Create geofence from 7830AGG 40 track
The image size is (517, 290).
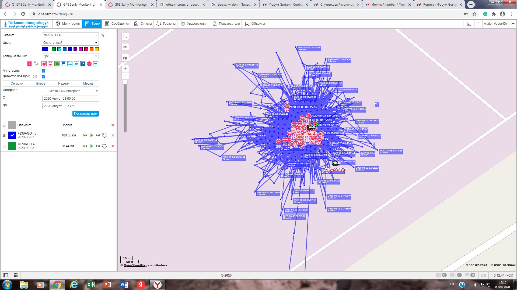tap(104, 135)
